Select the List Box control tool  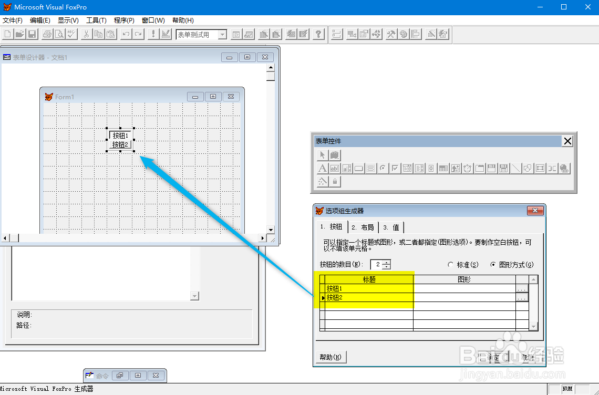419,169
